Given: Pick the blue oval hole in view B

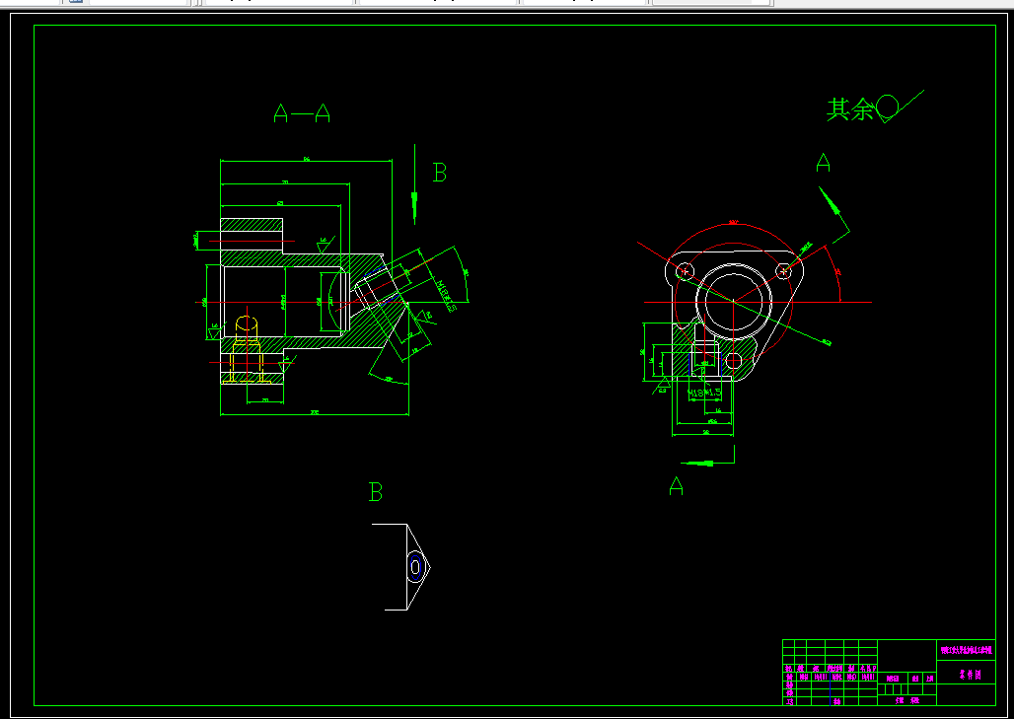Looking at the screenshot, I should (x=415, y=567).
